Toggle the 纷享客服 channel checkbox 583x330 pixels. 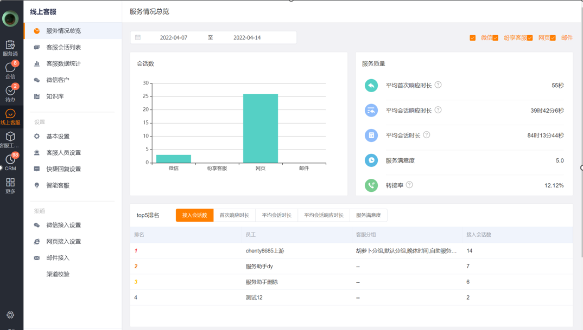point(496,38)
